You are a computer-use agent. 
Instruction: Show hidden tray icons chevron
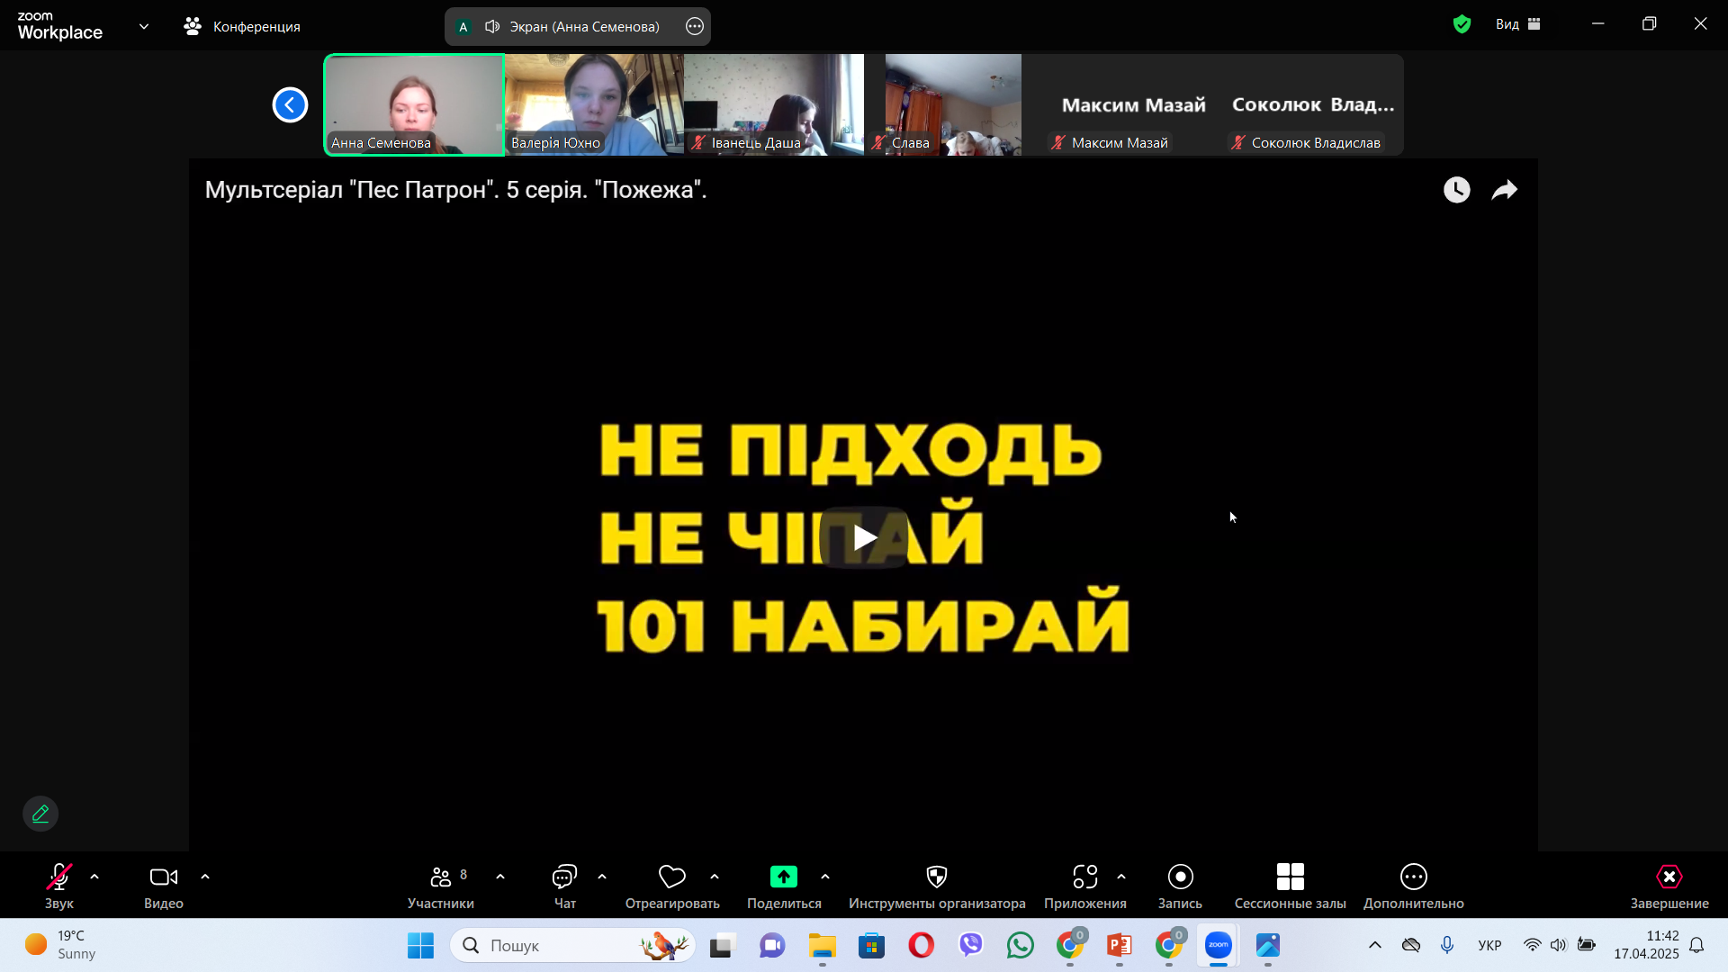point(1375,945)
